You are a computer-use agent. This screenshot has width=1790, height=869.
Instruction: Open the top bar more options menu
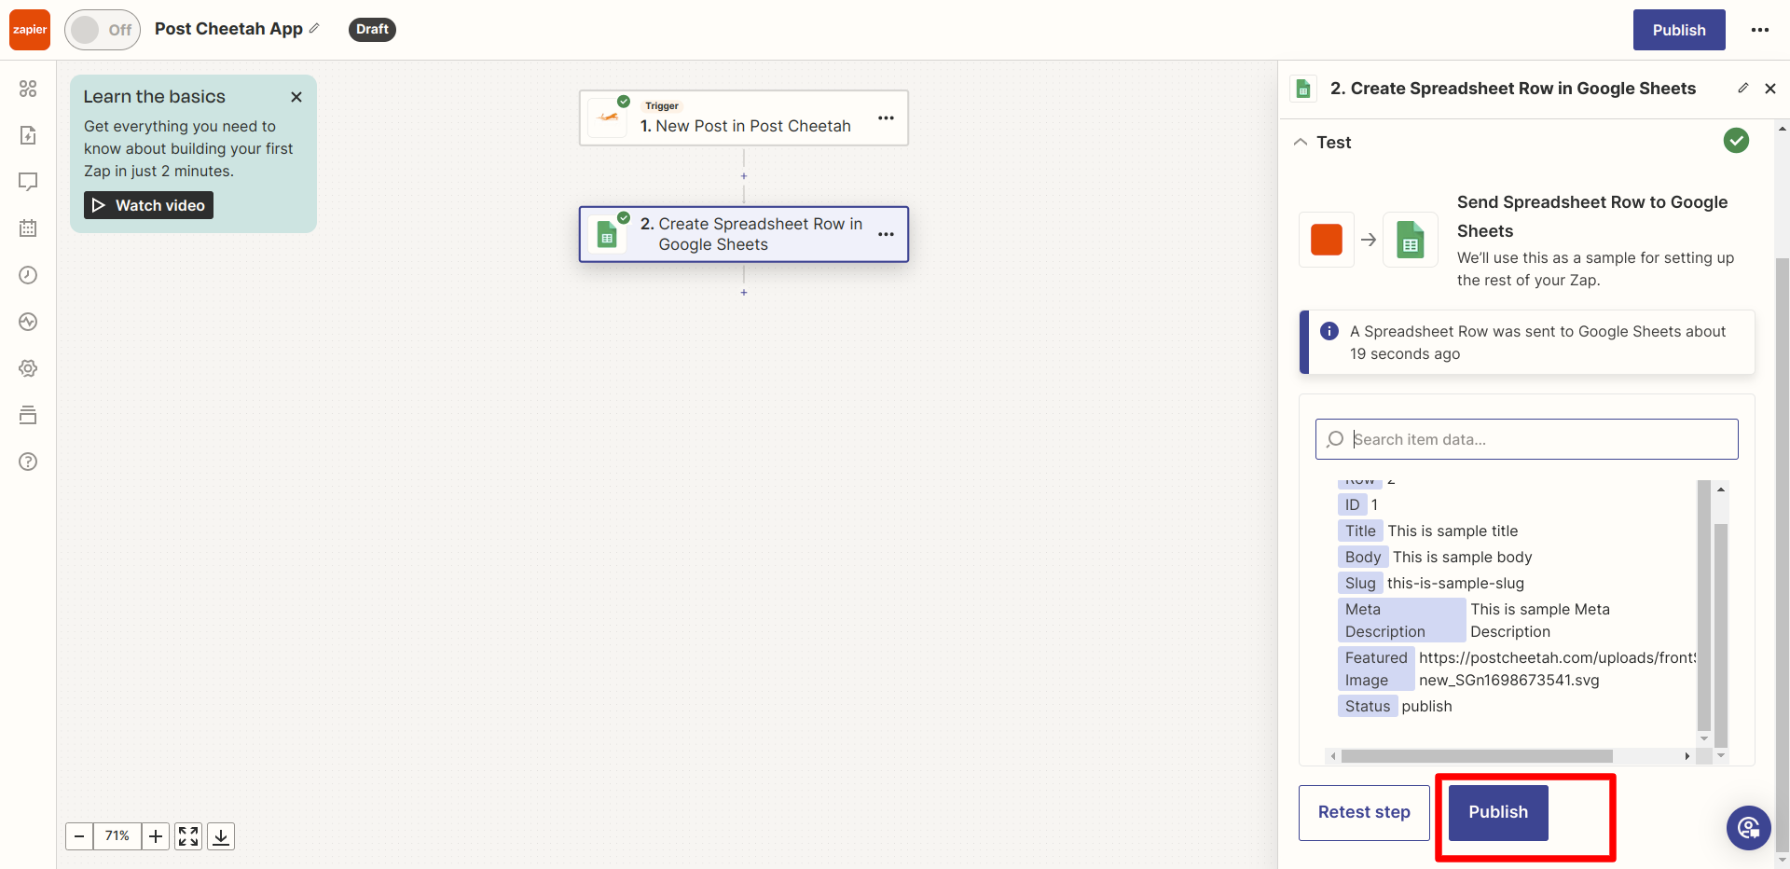coord(1760,30)
